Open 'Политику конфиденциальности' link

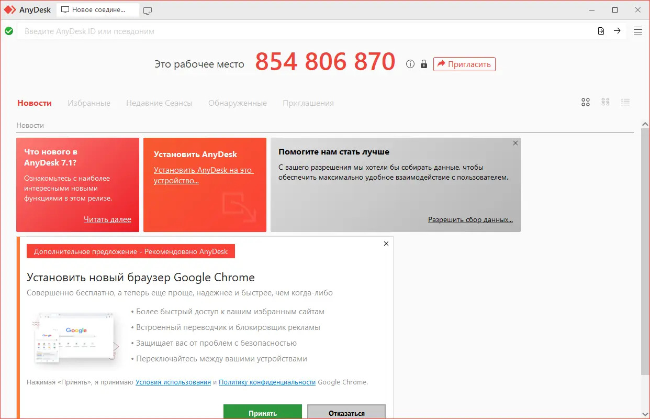267,382
